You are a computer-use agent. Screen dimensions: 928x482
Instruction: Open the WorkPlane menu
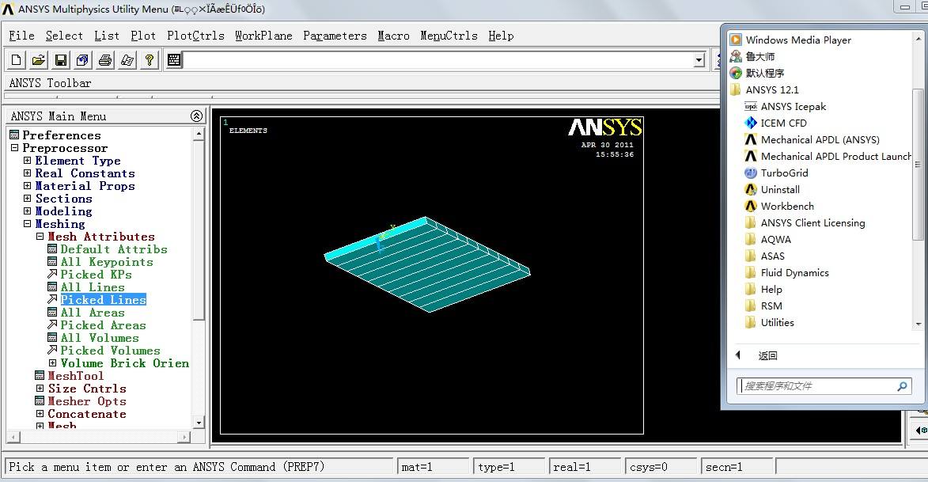point(263,36)
